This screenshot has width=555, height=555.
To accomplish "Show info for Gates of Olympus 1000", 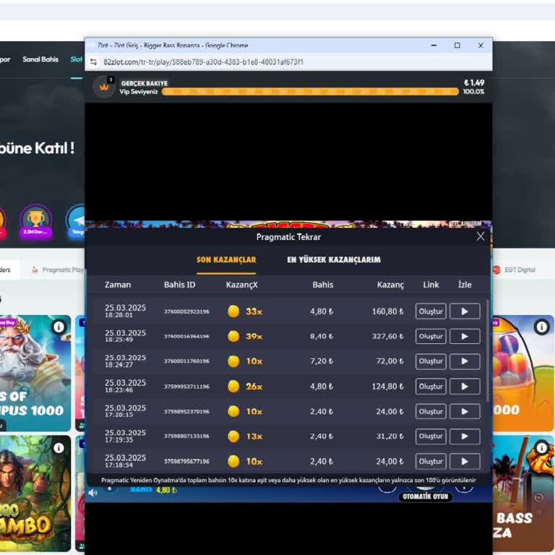I will (59, 327).
